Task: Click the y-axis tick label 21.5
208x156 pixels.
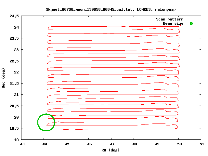Action: point(14,84)
